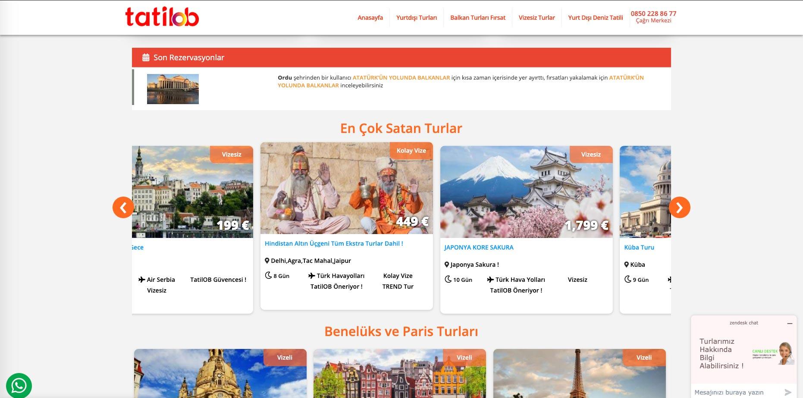Open Yurt Dışı Deniz Tatili menu
The width and height of the screenshot is (803, 398).
pos(596,18)
